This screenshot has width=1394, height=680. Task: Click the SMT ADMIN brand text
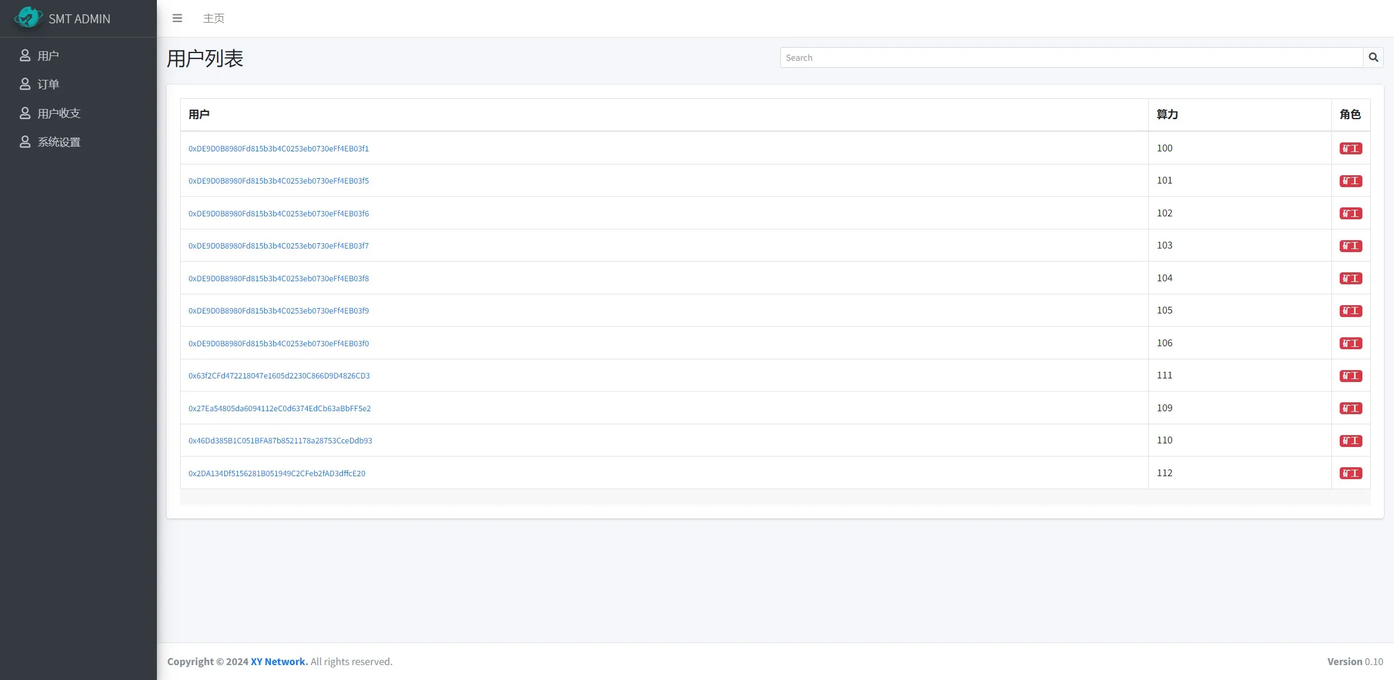tap(79, 19)
